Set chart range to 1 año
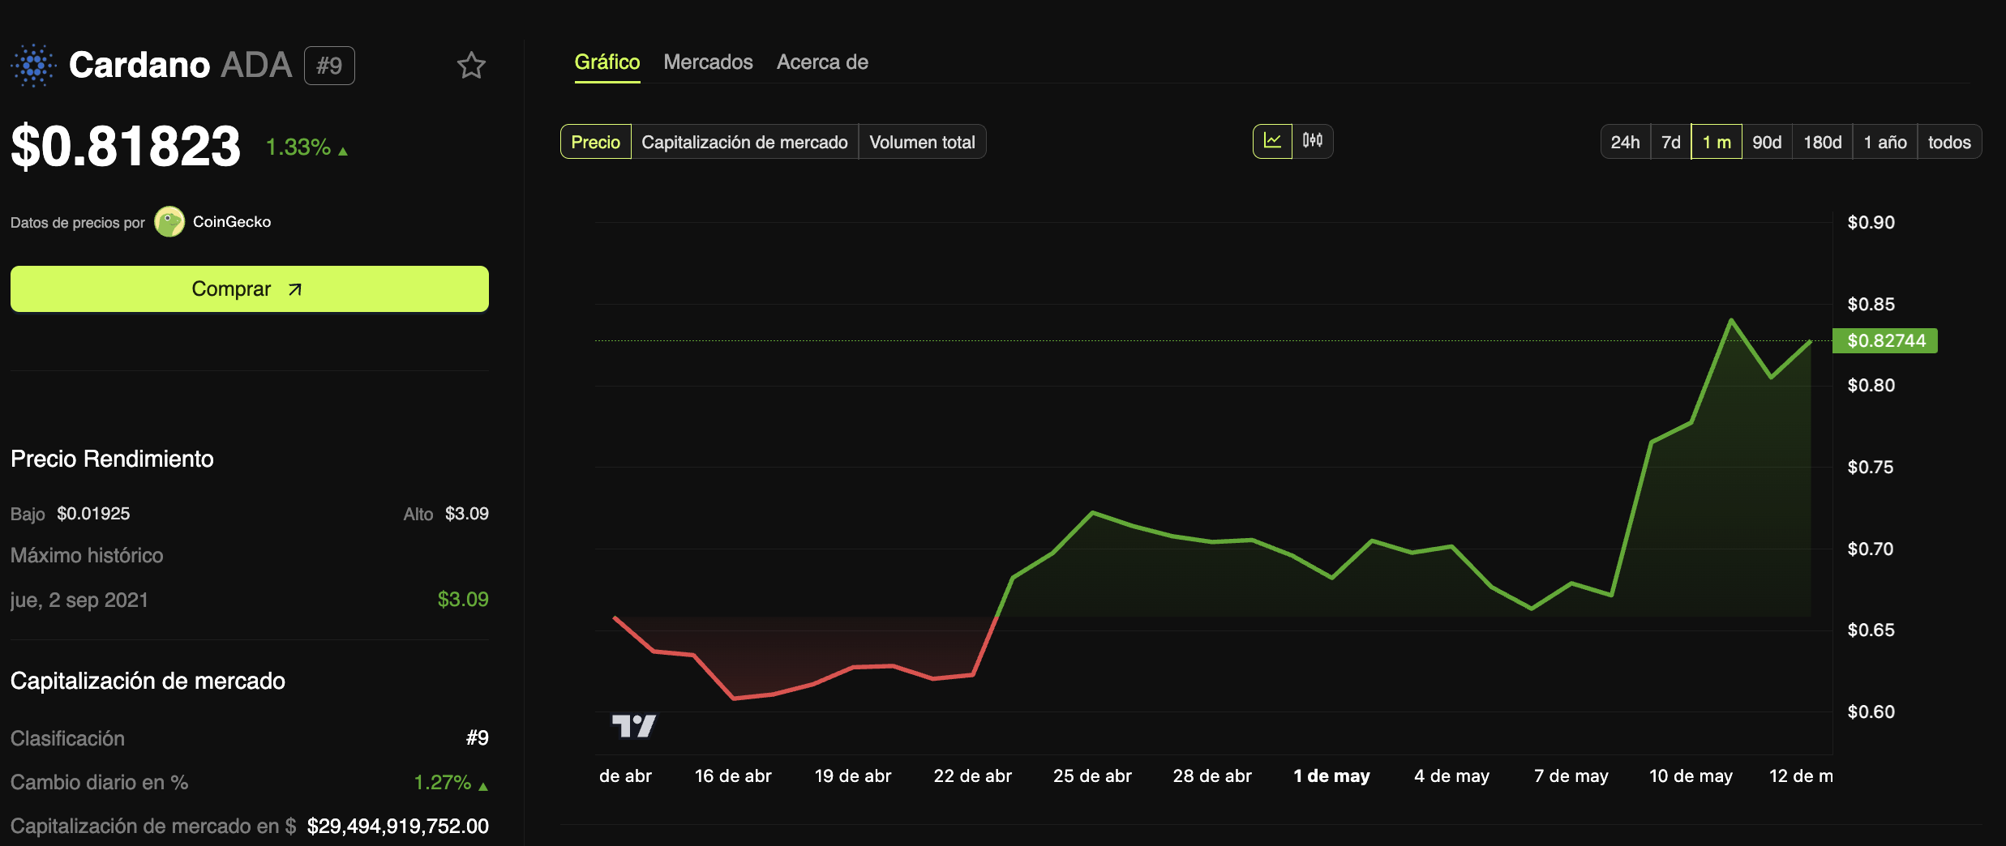This screenshot has height=846, width=2006. [x=1885, y=142]
